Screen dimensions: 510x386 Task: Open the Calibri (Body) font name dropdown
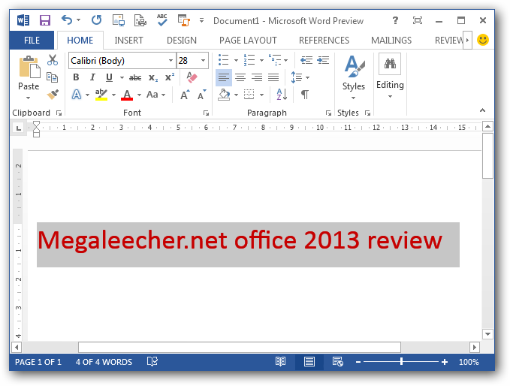pos(171,61)
